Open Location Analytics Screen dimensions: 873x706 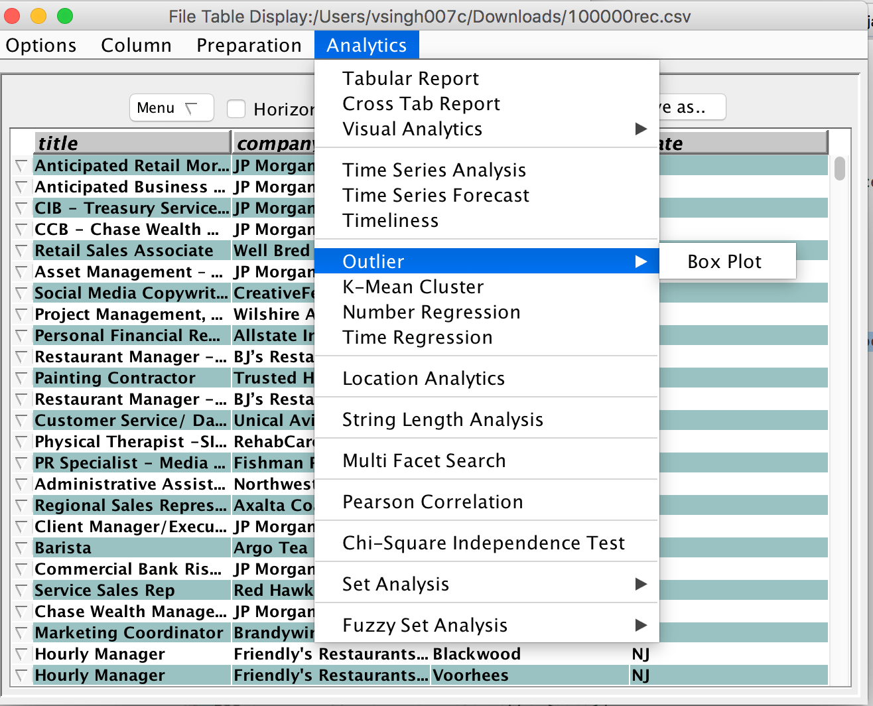tap(423, 378)
